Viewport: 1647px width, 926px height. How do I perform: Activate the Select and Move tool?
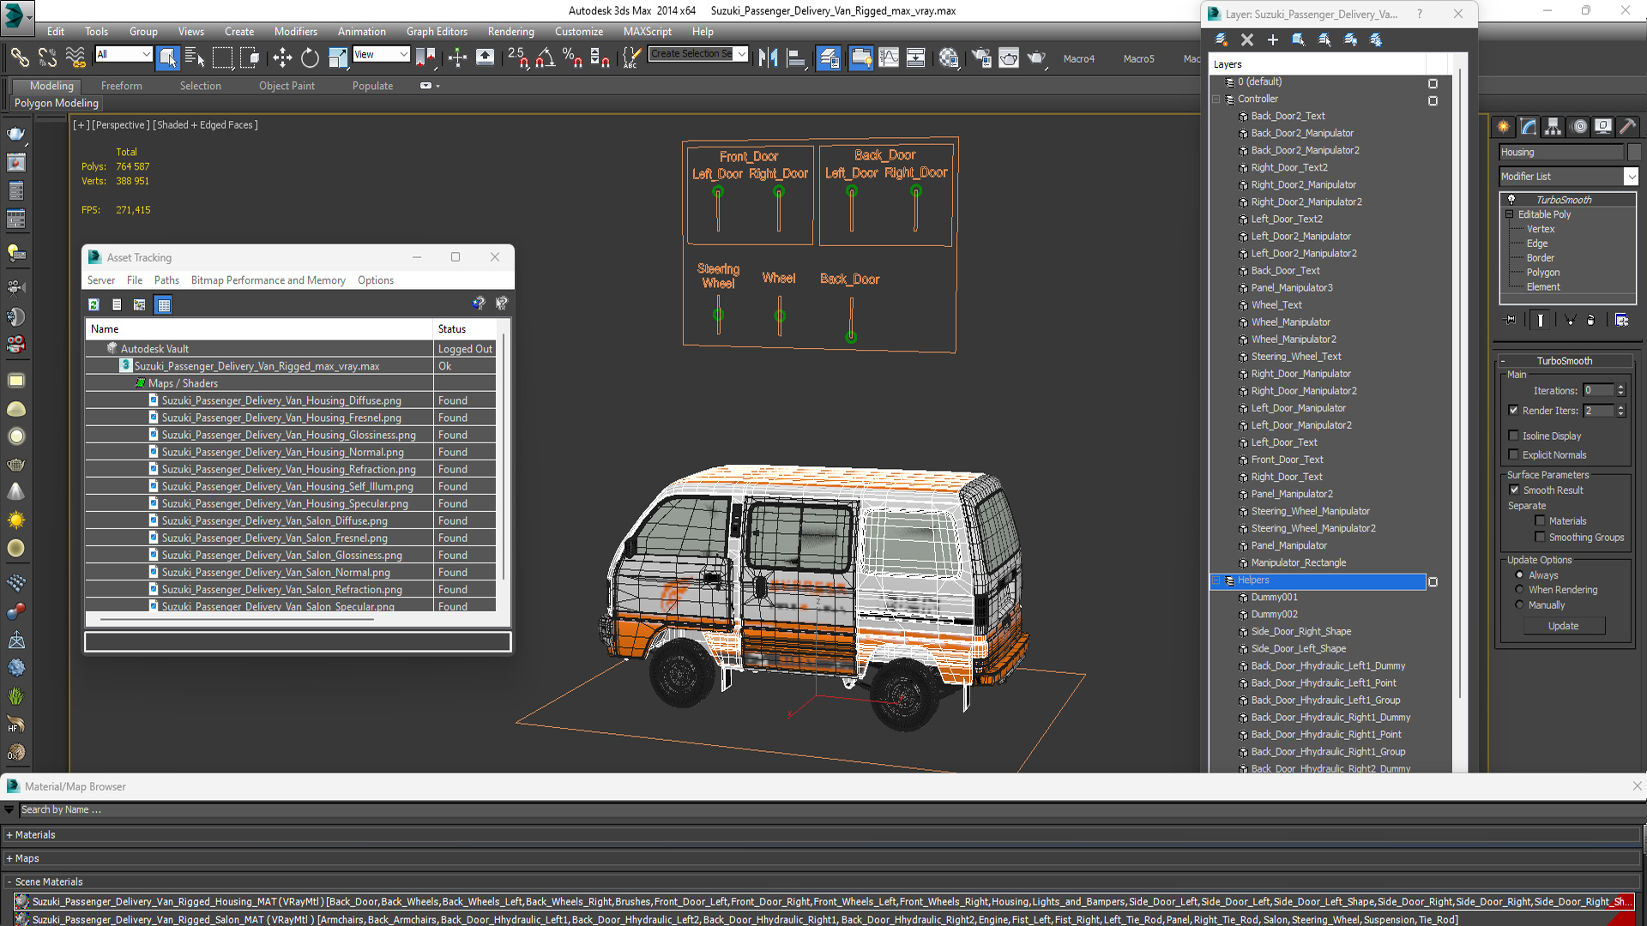pos(282,57)
